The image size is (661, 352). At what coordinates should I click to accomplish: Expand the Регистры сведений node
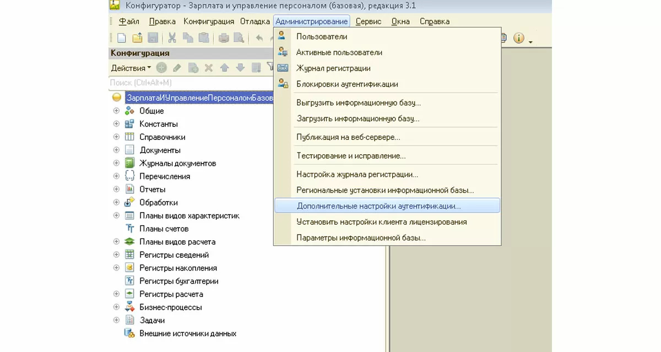(116, 254)
